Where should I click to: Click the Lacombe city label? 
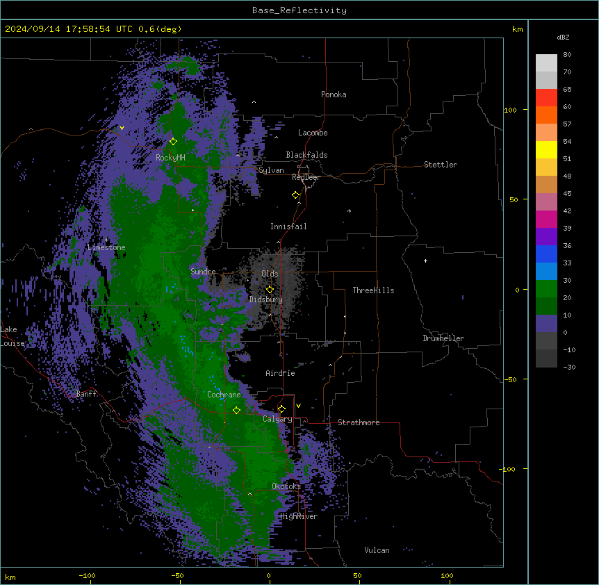[313, 133]
